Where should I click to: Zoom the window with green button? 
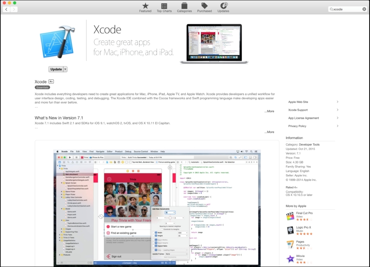(x=15, y=3)
